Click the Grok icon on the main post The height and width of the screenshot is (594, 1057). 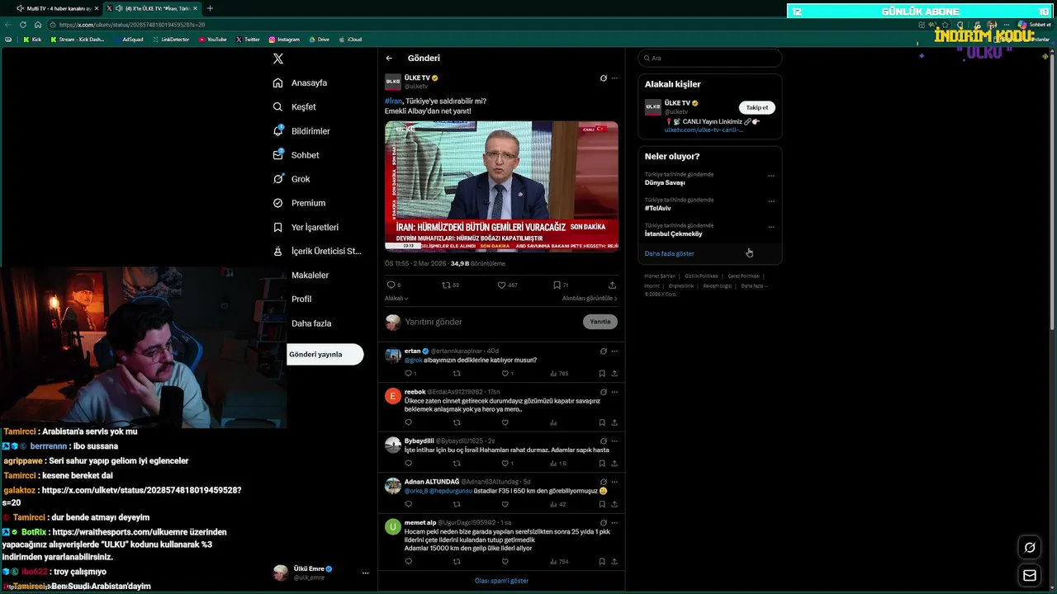tap(604, 78)
